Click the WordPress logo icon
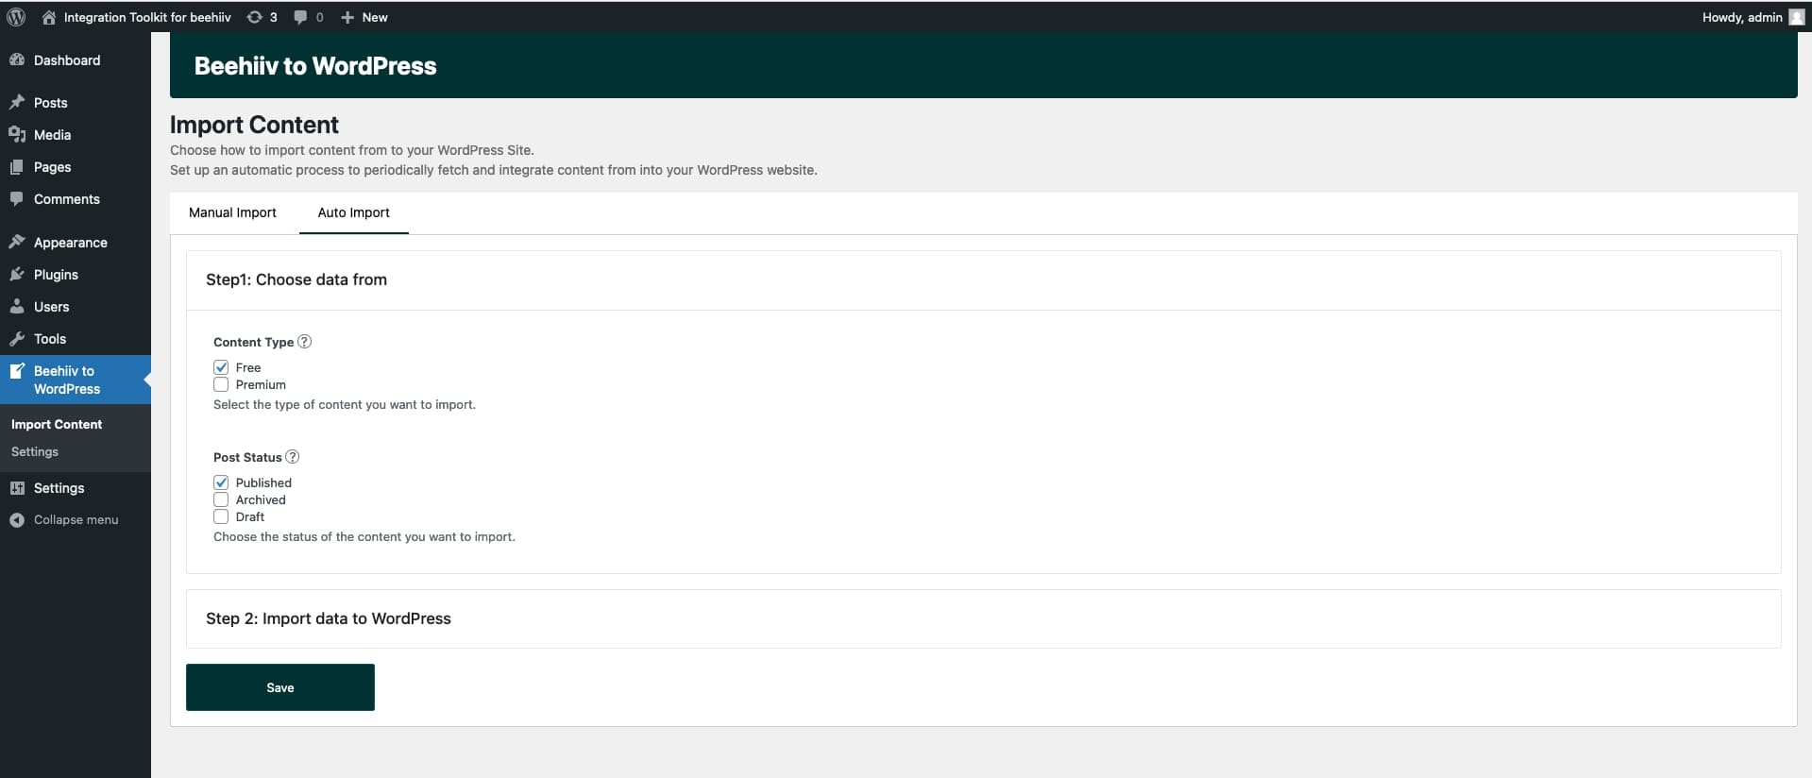This screenshot has height=778, width=1812. click(16, 17)
